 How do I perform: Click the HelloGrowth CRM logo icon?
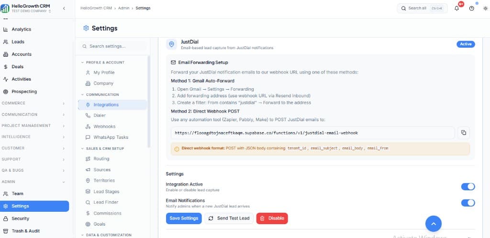[5, 9]
